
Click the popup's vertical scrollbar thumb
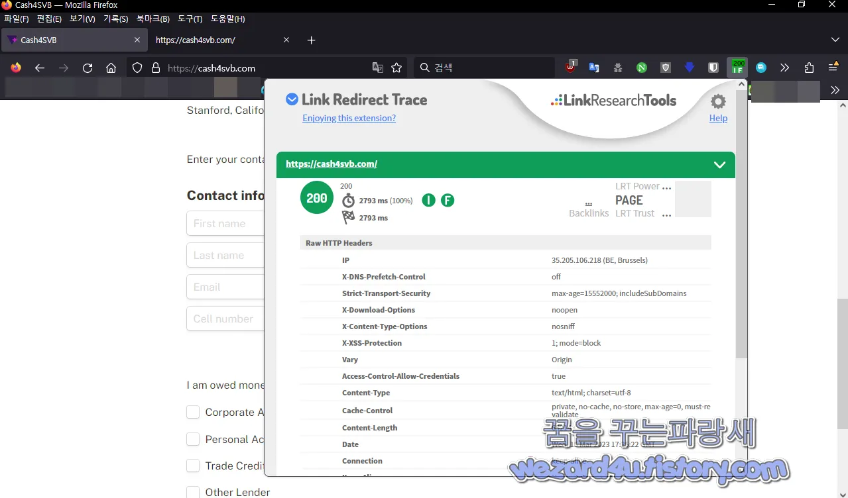point(741,225)
